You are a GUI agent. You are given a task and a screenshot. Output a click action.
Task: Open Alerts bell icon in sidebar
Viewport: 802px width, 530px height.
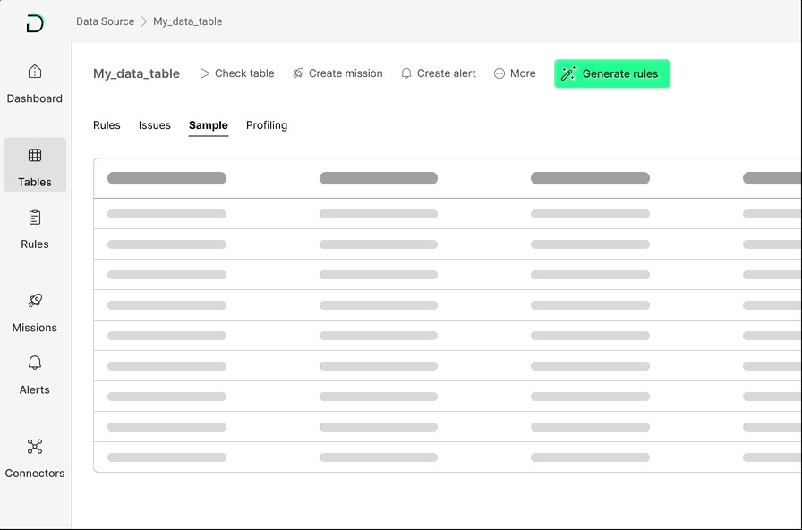pyautogui.click(x=35, y=363)
